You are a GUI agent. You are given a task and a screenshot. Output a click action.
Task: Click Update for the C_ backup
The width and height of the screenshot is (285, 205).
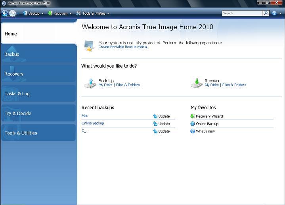(x=164, y=131)
